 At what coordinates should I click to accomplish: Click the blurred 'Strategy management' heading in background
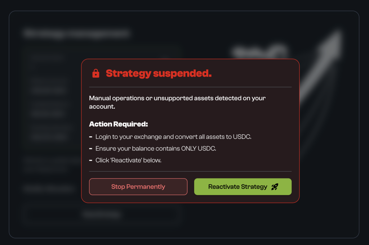(76, 34)
